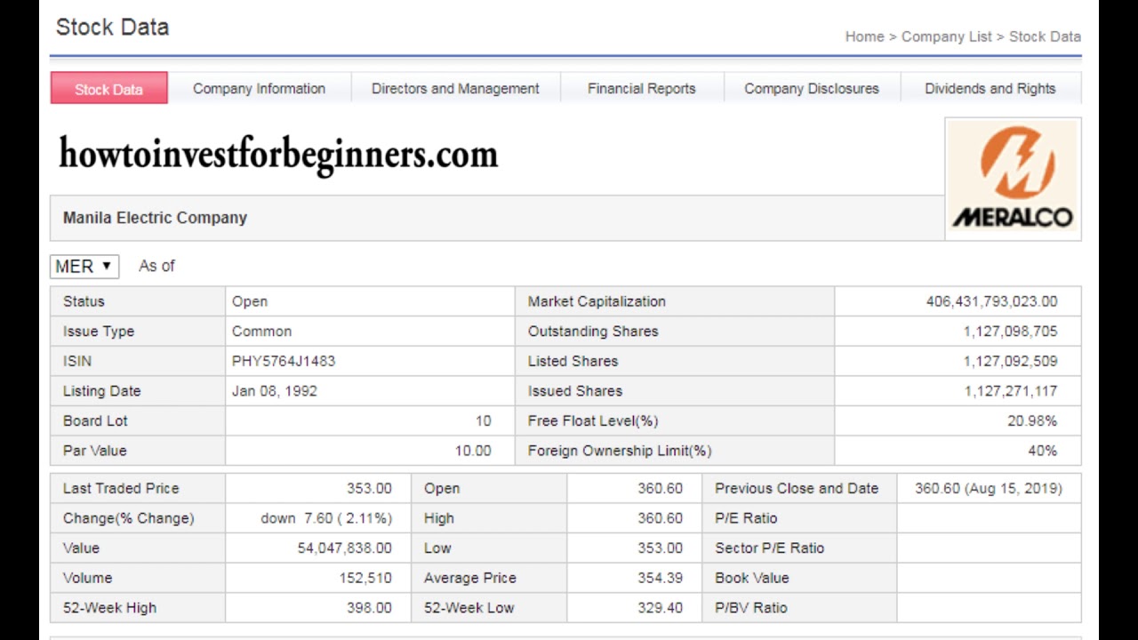Viewport: 1138px width, 640px height.
Task: Click the Status value Open
Action: tap(250, 301)
